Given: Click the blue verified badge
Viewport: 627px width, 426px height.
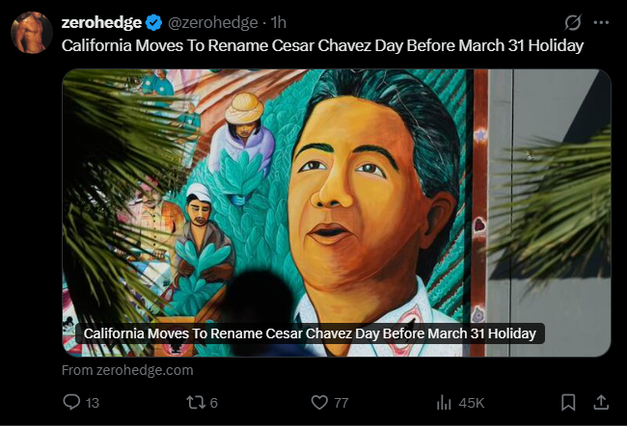Looking at the screenshot, I should (x=153, y=22).
